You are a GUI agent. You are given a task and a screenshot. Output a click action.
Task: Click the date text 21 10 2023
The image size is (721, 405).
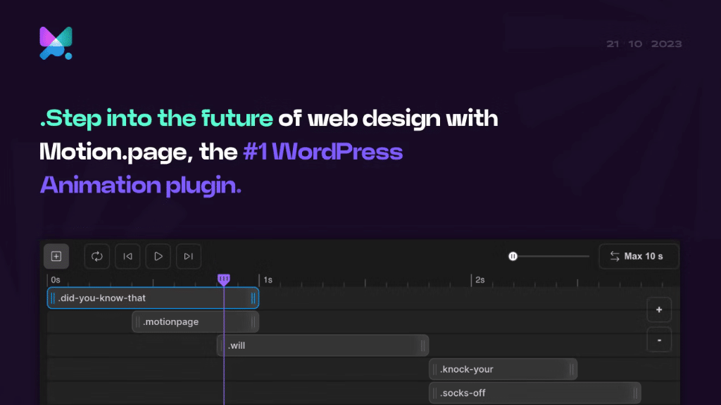pyautogui.click(x=644, y=44)
